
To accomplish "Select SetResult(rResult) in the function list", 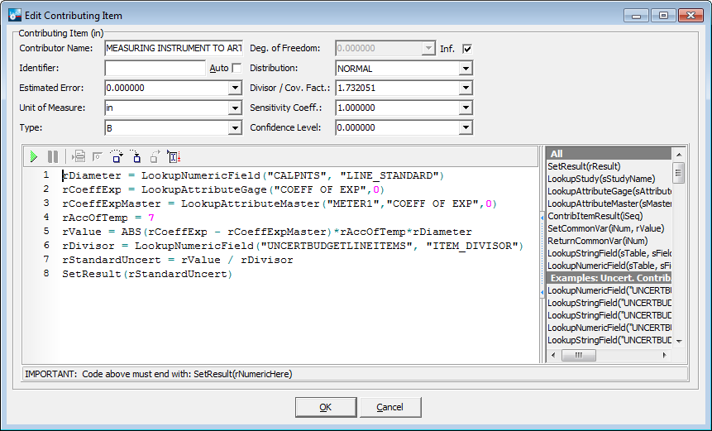I will click(584, 166).
